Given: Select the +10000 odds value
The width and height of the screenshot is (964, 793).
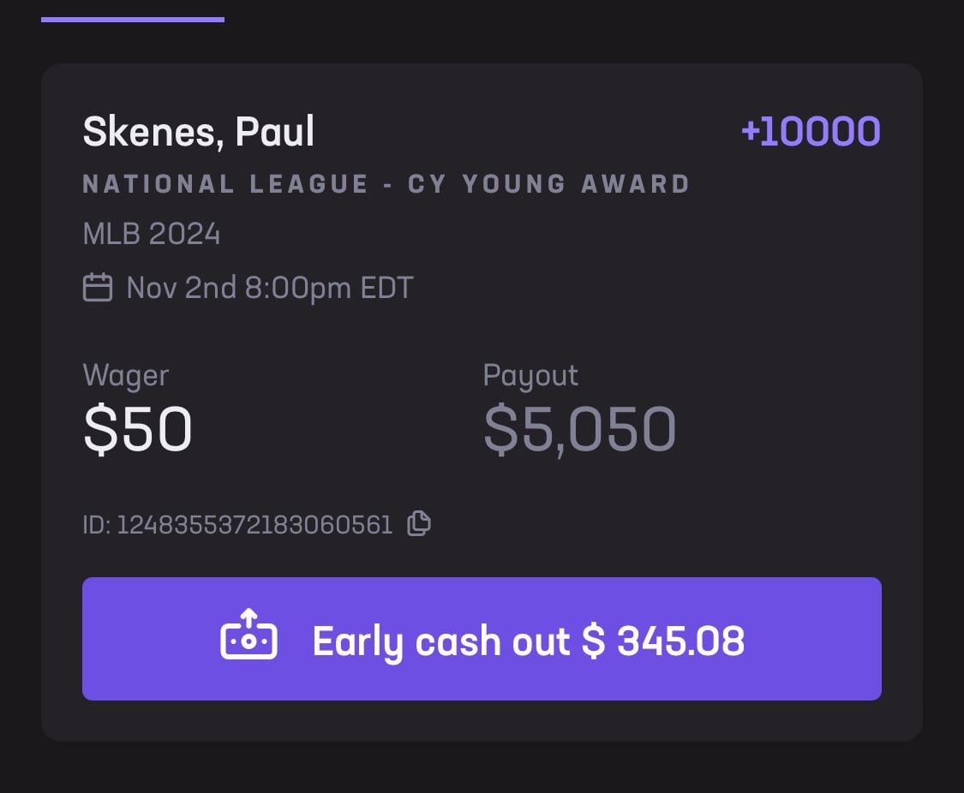Looking at the screenshot, I should [x=811, y=131].
